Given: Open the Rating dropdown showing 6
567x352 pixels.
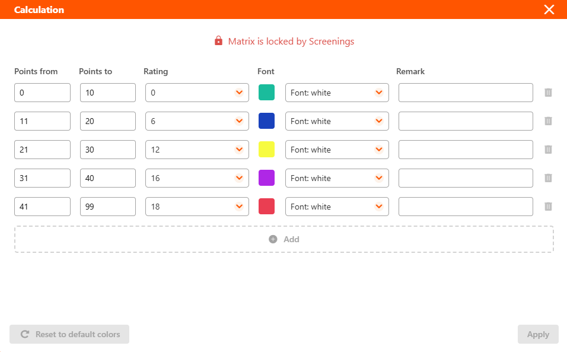Looking at the screenshot, I should click(x=197, y=121).
